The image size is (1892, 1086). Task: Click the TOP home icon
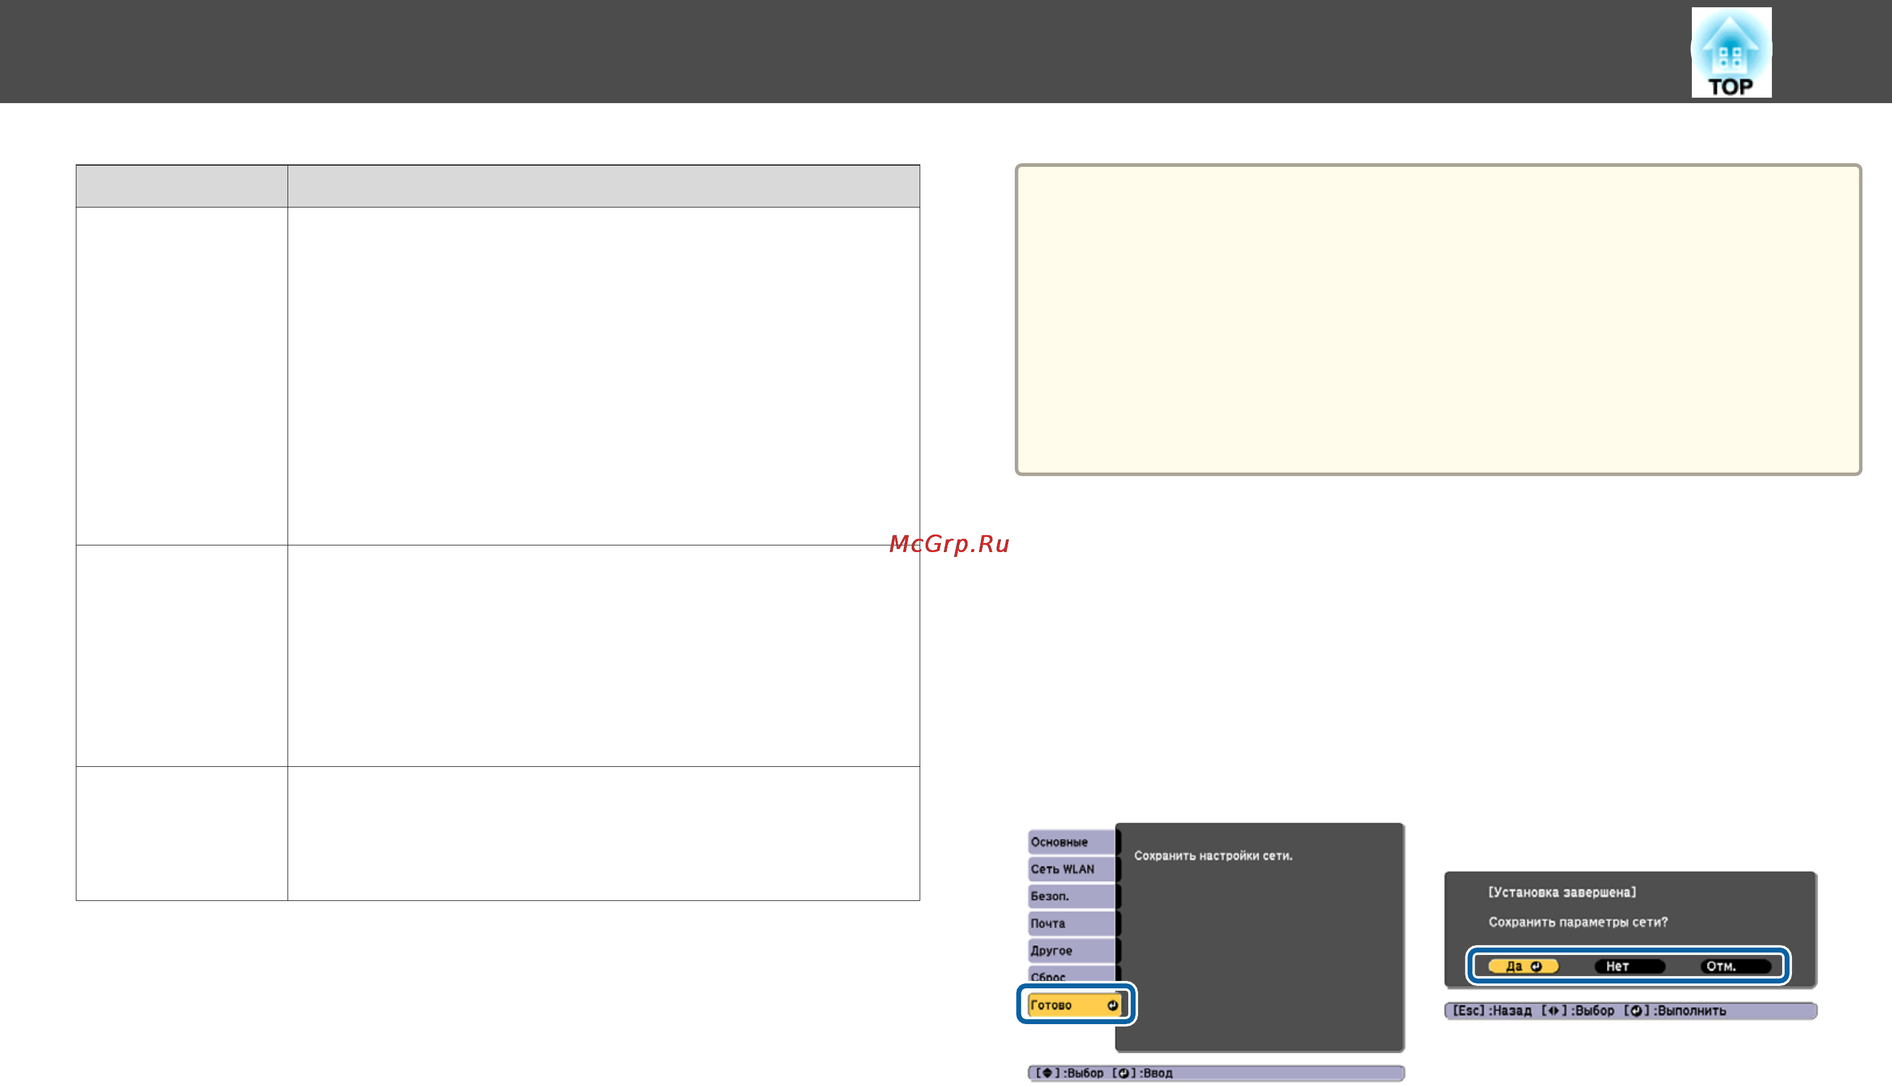point(1731,52)
